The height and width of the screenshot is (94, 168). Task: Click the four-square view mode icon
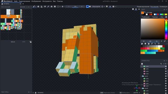pos(113,7)
